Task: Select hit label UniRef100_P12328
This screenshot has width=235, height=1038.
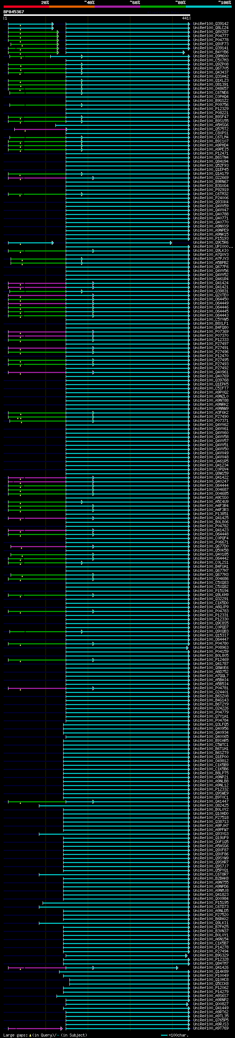Action: pos(211,960)
